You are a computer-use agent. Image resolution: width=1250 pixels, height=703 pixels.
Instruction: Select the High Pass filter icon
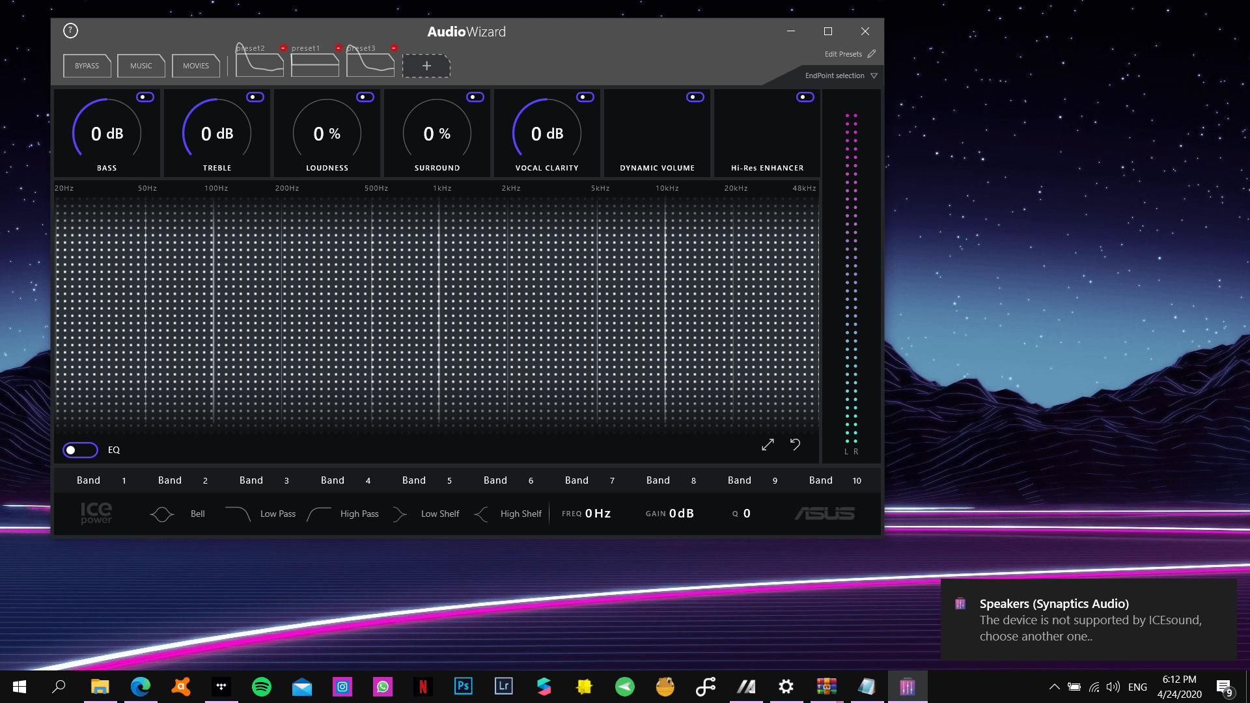tap(318, 514)
